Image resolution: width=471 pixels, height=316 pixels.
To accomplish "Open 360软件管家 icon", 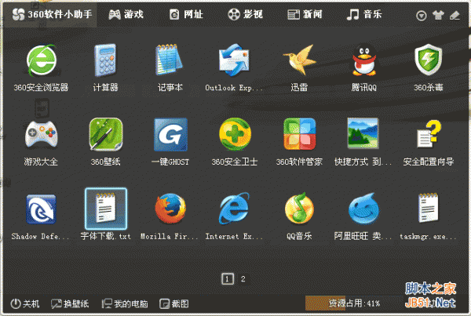I will tap(300, 134).
